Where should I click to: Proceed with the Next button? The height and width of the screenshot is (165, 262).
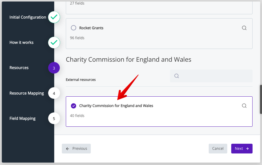tap(242, 149)
